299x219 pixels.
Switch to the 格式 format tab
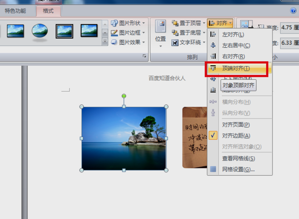point(48,11)
